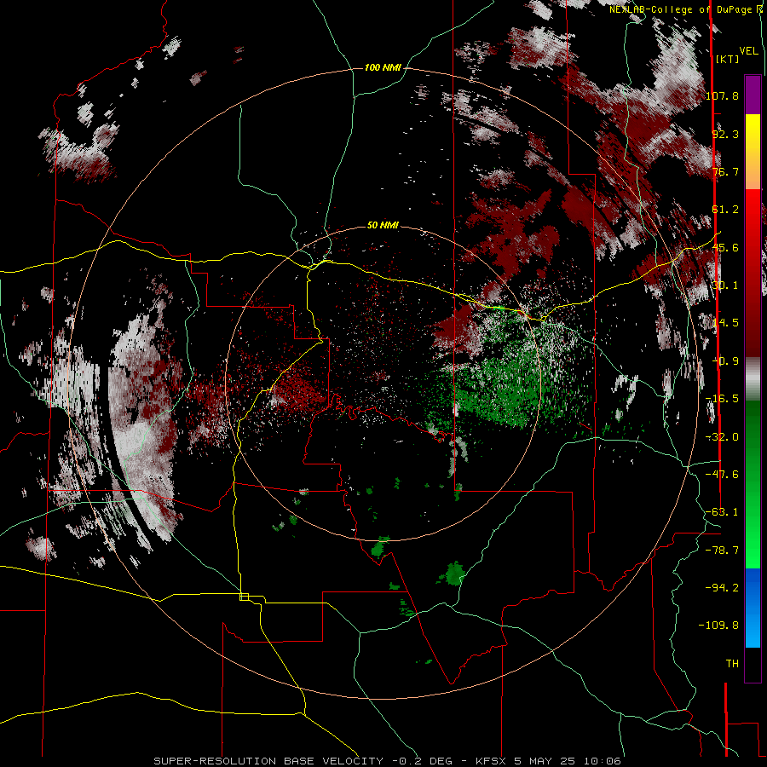Click the -47.6 value on velocity scale

click(723, 475)
